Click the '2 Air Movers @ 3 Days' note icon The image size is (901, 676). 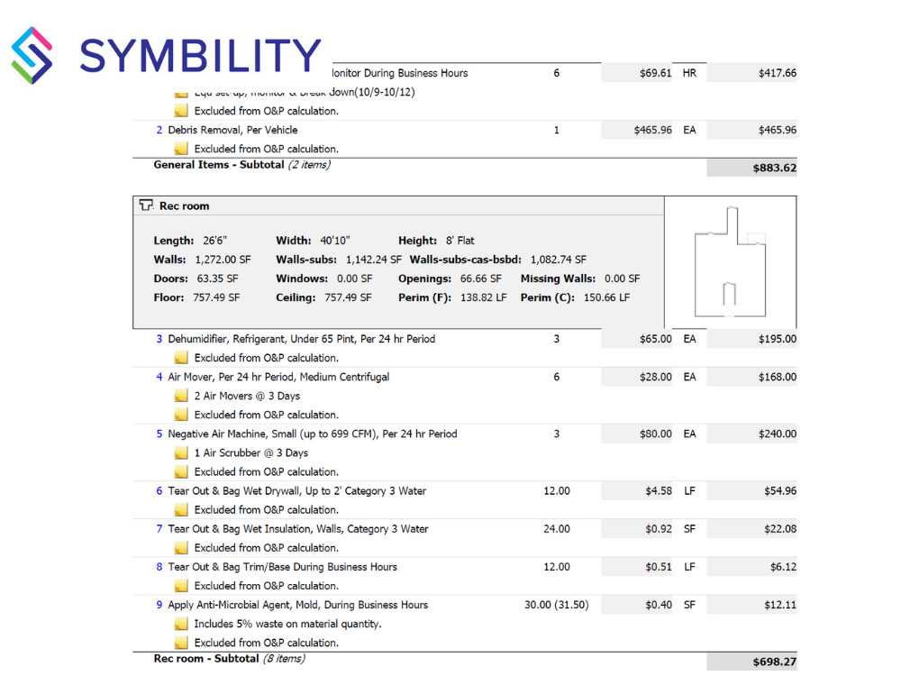[x=181, y=396]
